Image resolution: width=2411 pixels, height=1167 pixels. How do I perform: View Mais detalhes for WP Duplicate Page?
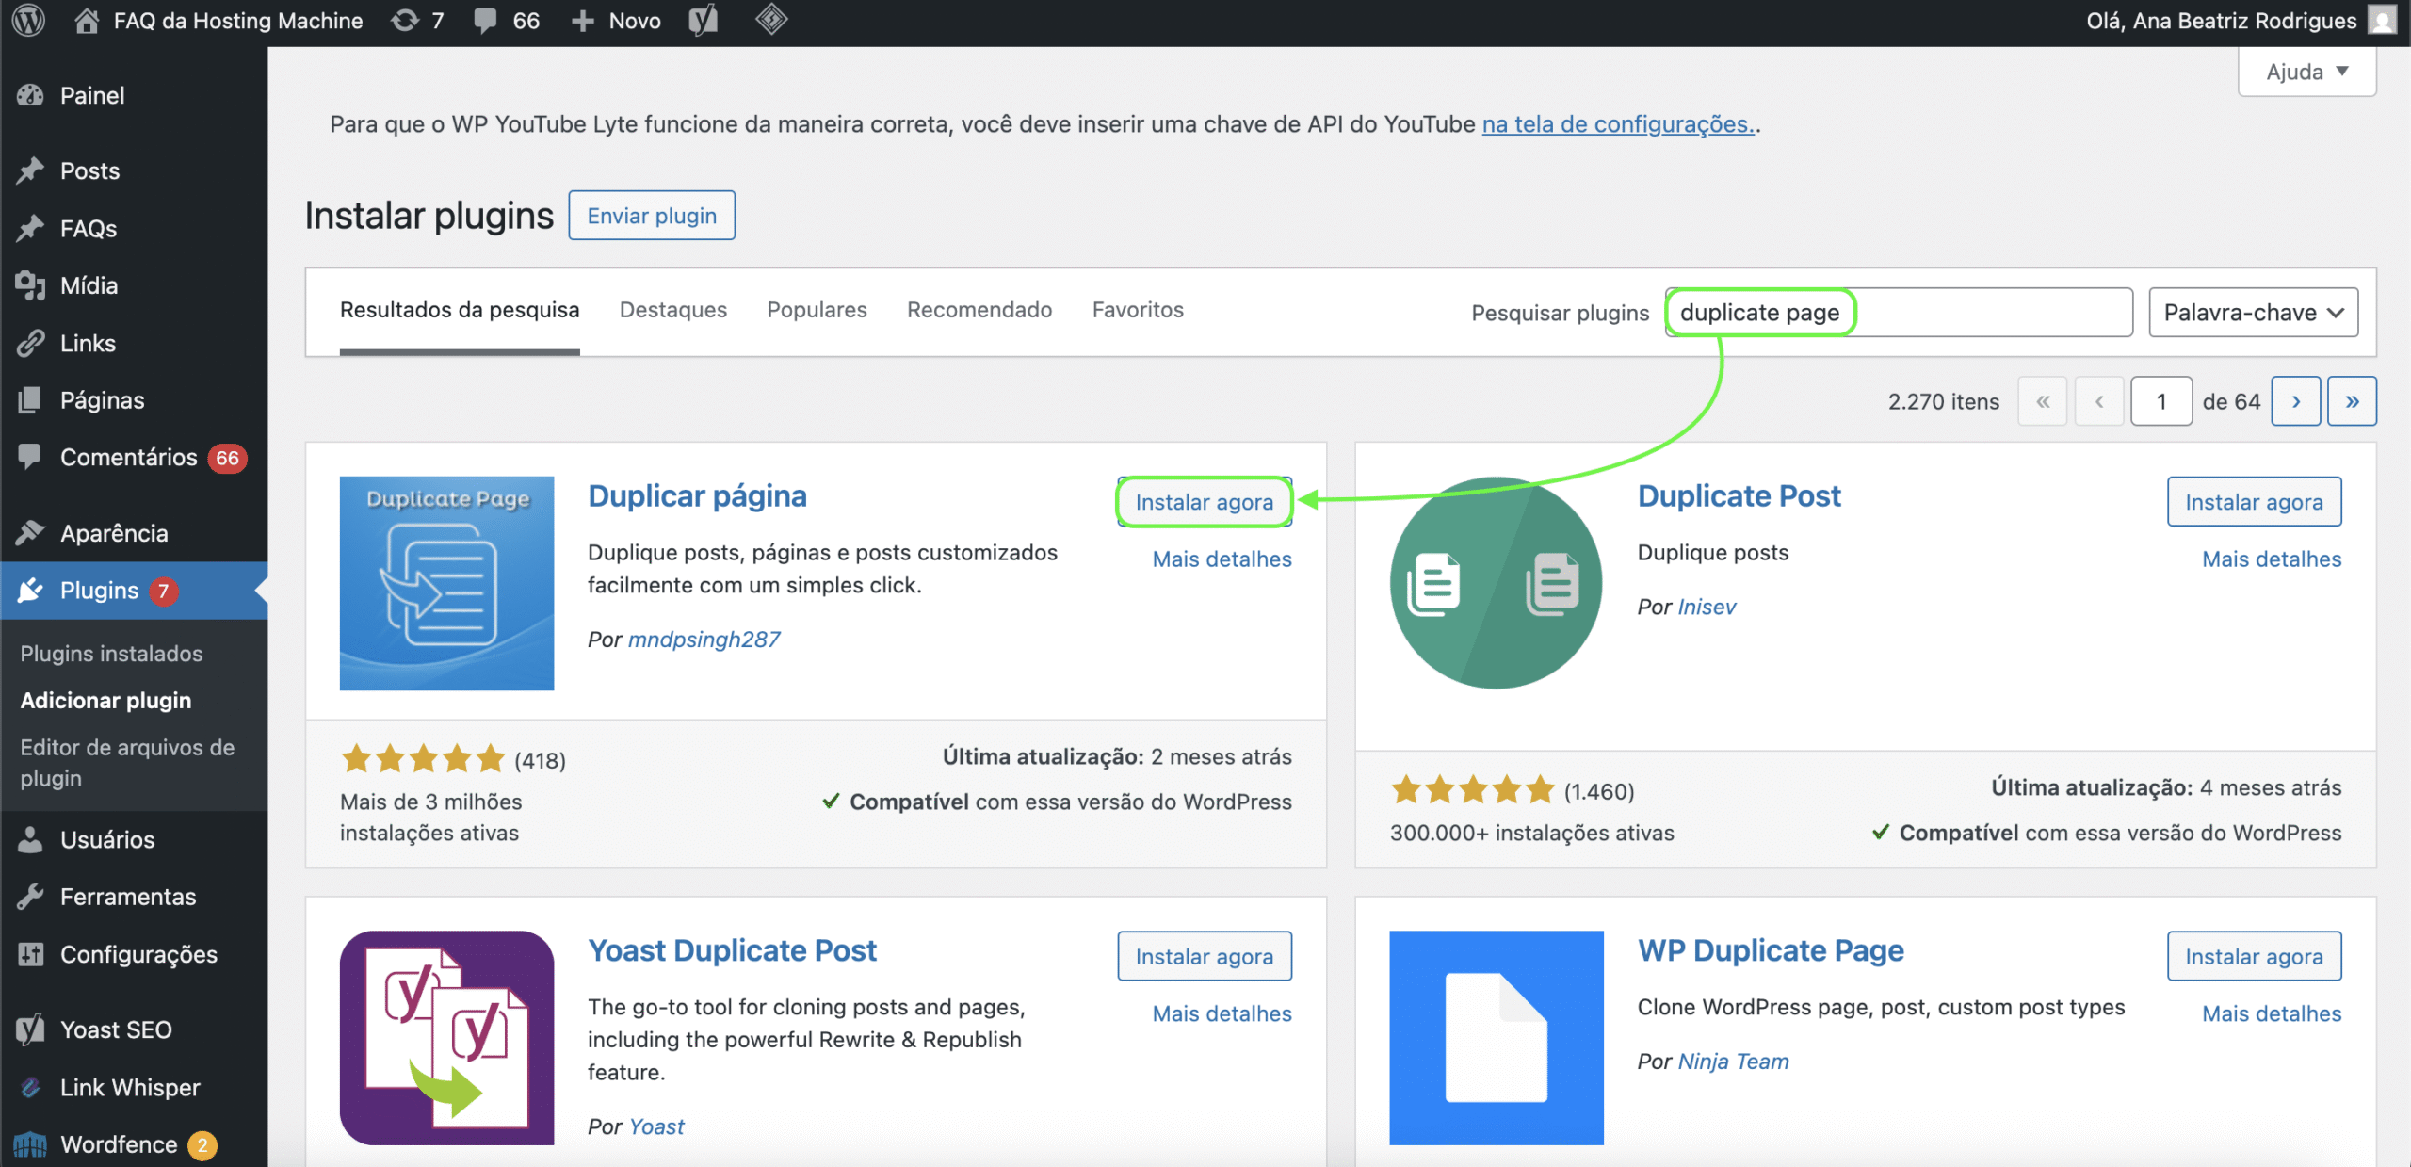pos(2272,1014)
